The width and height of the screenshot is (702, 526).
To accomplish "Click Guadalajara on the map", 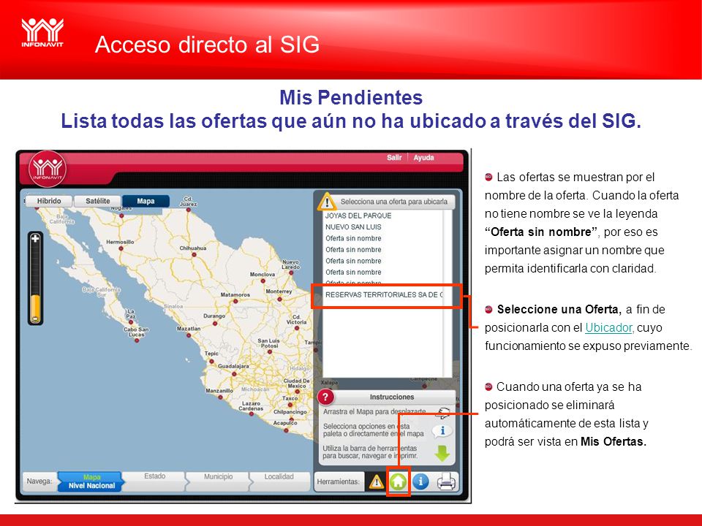I will [233, 370].
